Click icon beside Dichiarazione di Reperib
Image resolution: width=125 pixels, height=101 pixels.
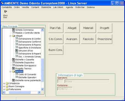[x=16, y=53]
